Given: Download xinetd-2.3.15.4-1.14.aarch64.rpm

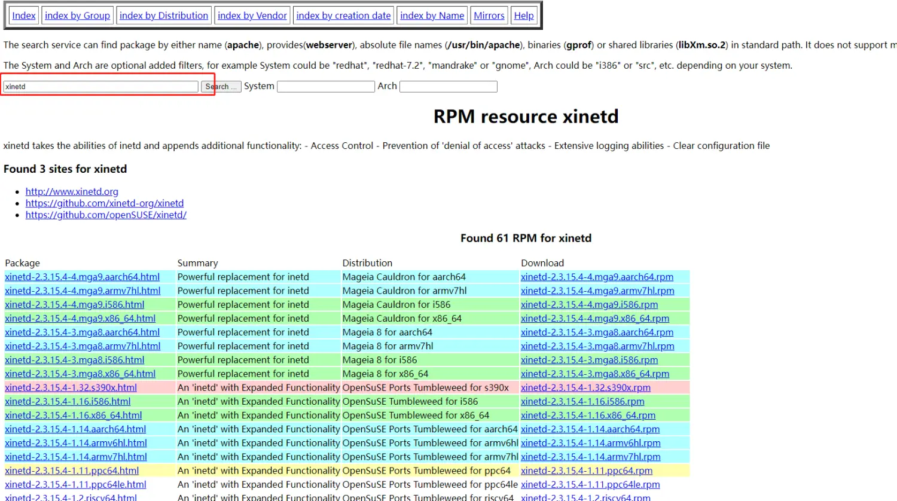Looking at the screenshot, I should [x=590, y=429].
